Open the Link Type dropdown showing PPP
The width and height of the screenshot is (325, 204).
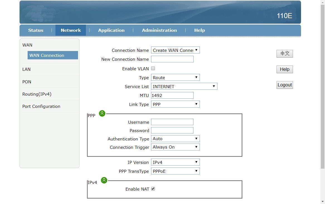point(175,104)
